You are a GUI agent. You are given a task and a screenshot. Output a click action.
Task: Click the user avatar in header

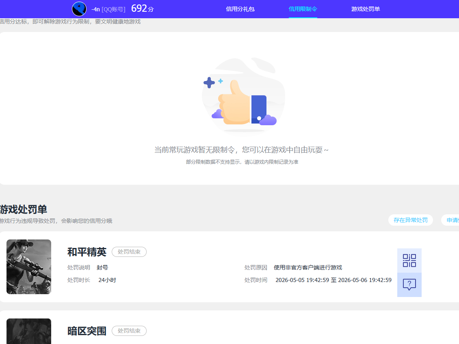[79, 9]
